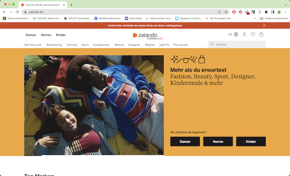This screenshot has width=290, height=176.
Task: Click the black Damen button
Action: click(185, 142)
